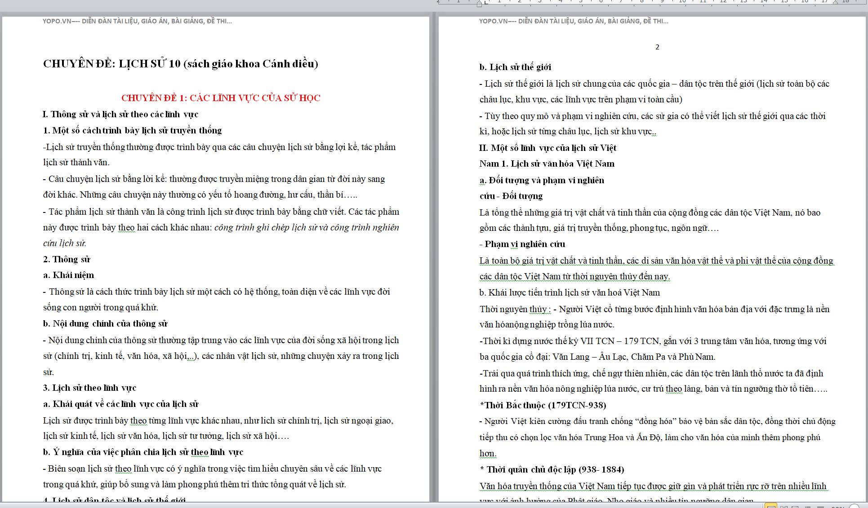Click the line starting '- Tác phẩm lịch sử thành văn'

pyautogui.click(x=221, y=212)
